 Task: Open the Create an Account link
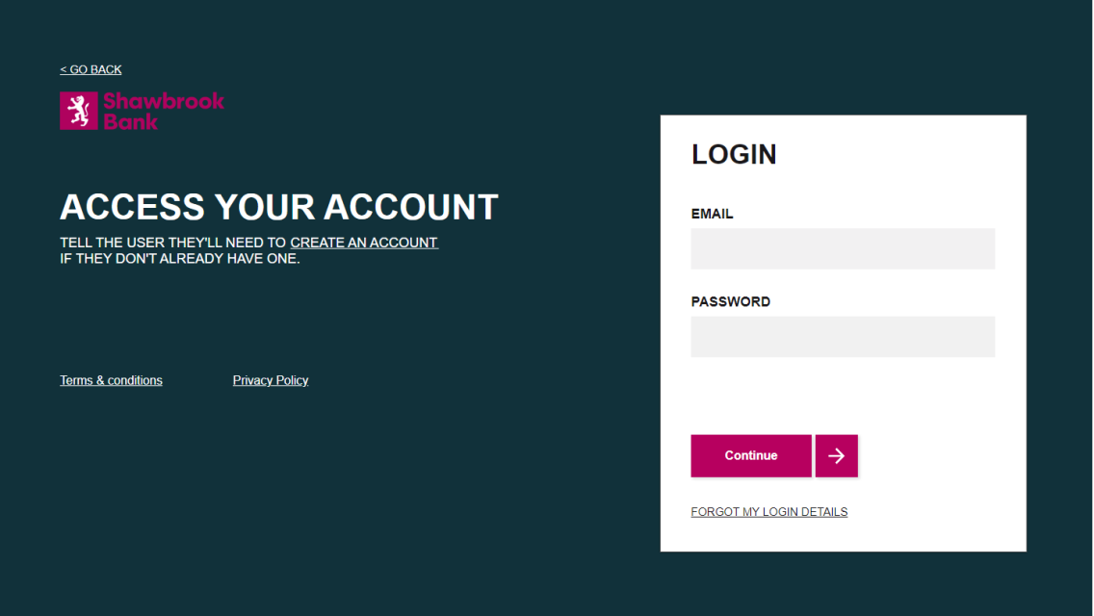click(x=364, y=243)
